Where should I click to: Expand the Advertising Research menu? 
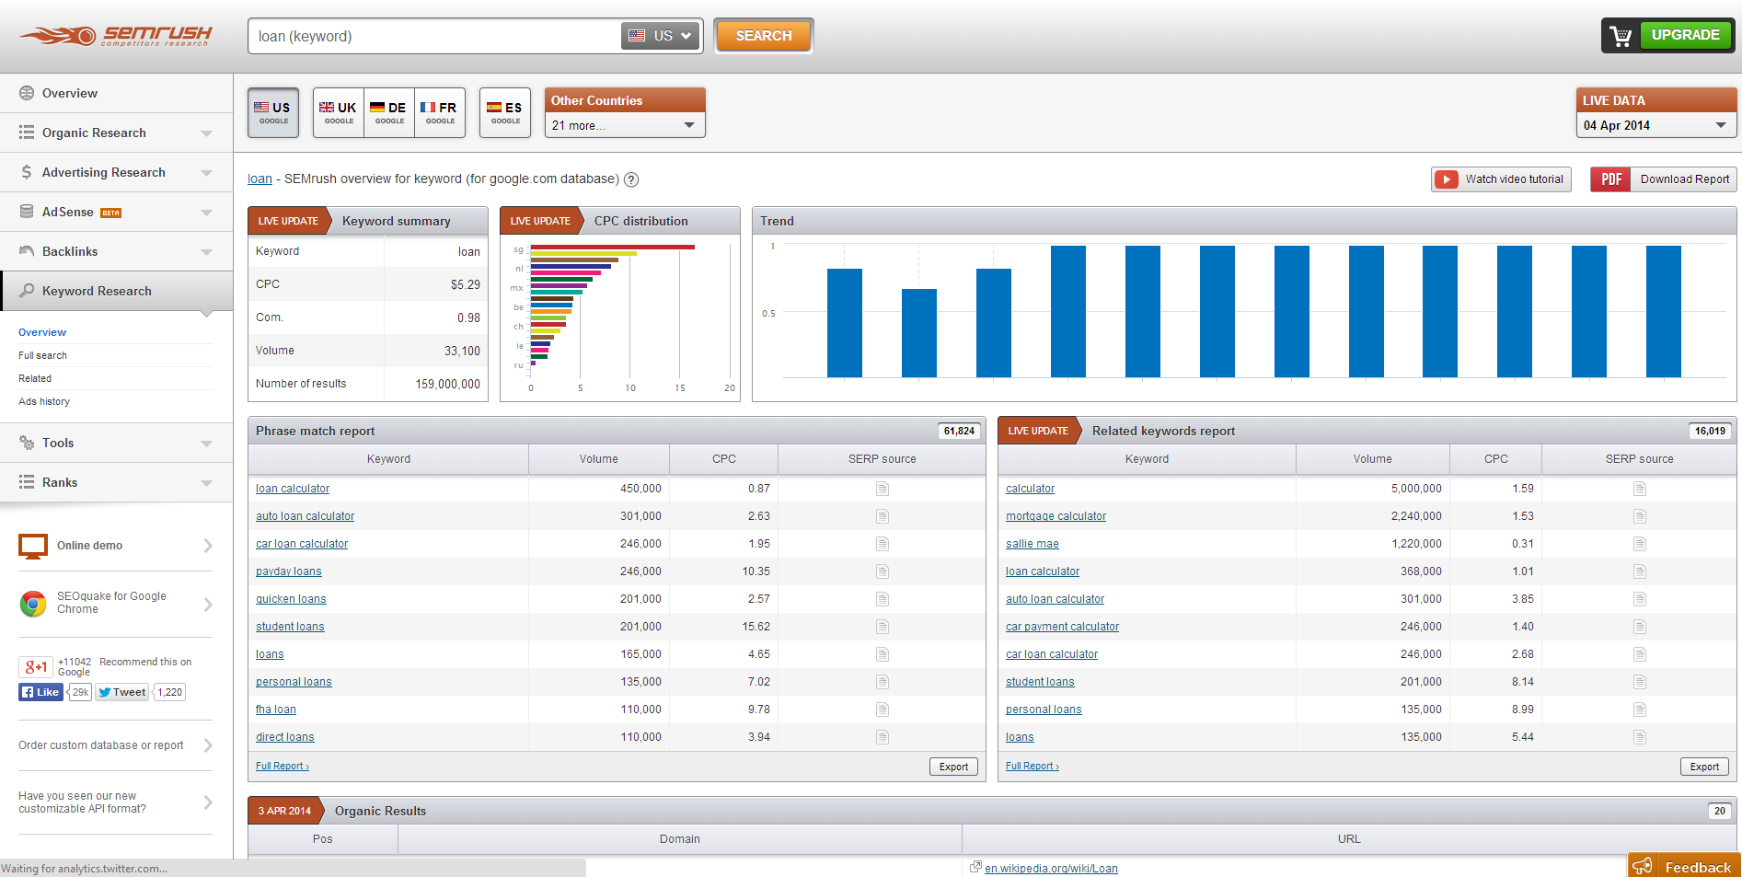pos(206,173)
